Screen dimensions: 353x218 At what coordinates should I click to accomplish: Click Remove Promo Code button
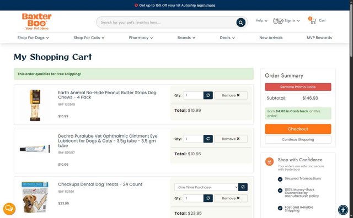click(298, 87)
